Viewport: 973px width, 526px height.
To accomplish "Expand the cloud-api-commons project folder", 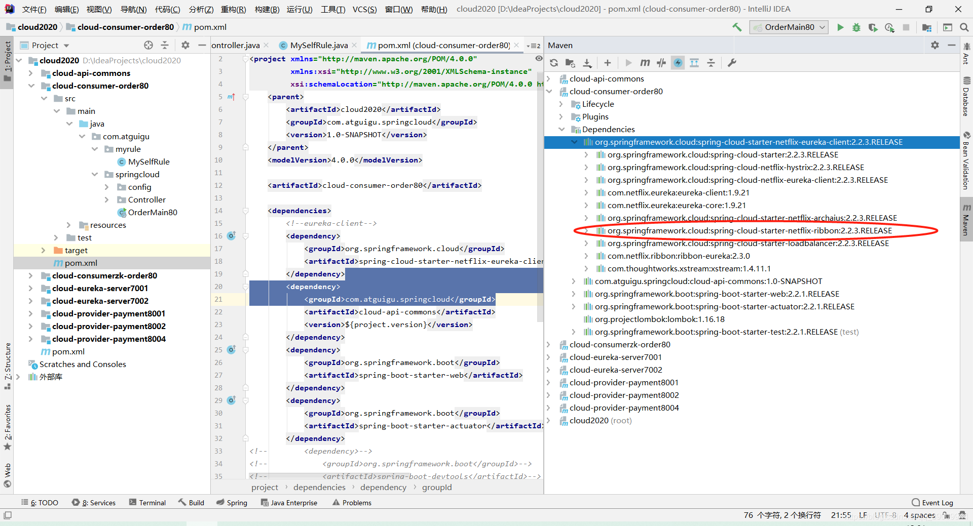I will tap(31, 73).
